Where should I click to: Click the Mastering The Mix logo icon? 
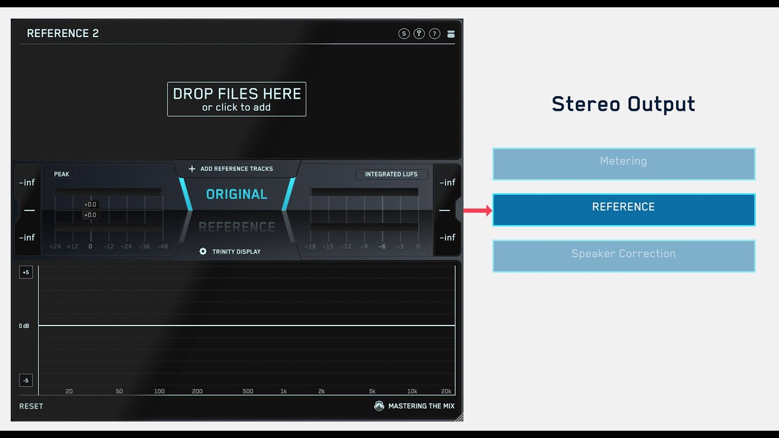point(379,406)
